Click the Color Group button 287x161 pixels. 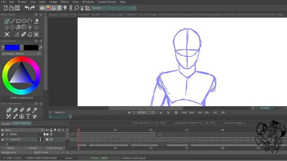[54, 148]
